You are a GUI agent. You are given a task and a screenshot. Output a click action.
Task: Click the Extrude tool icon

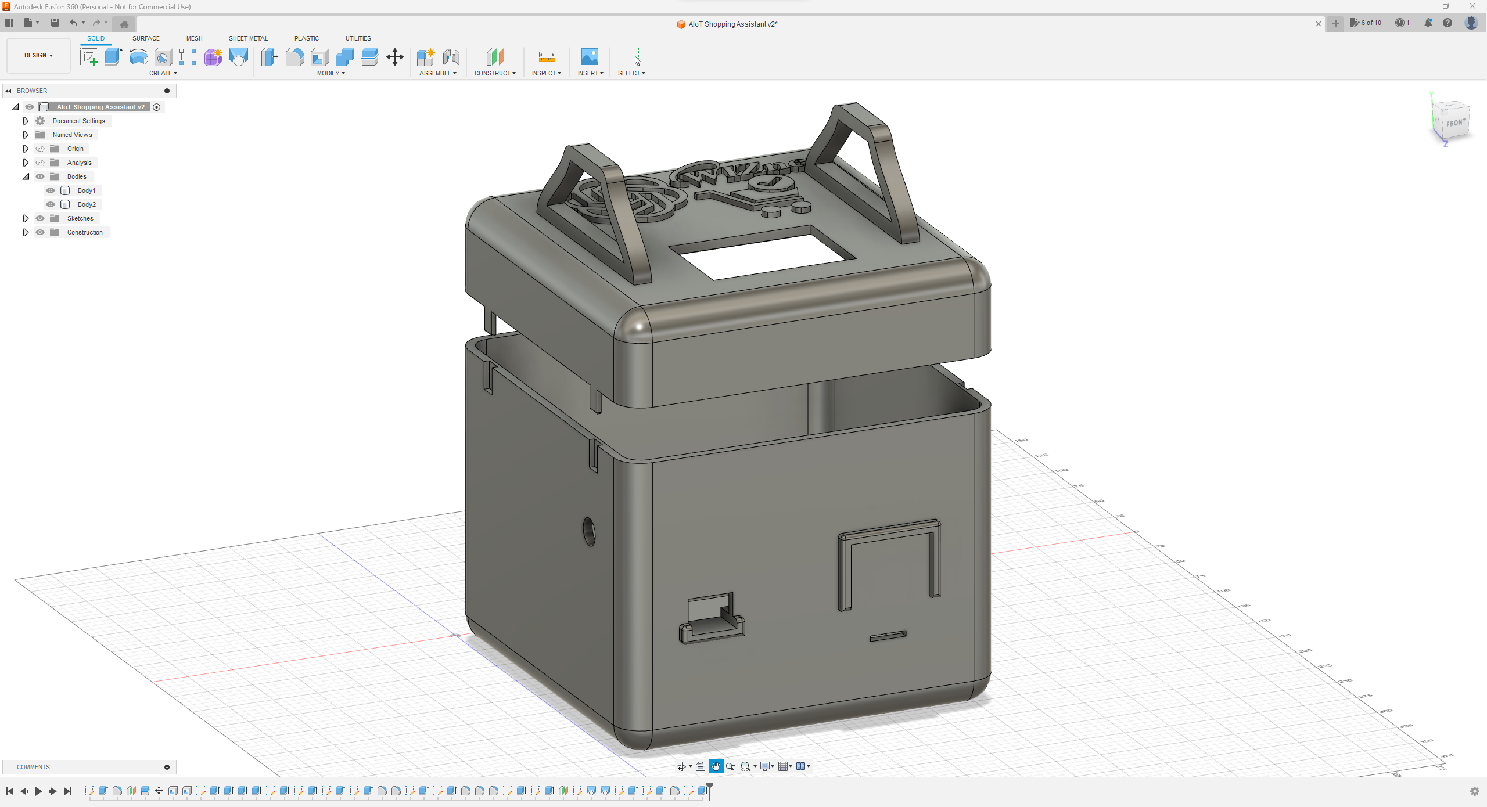pyautogui.click(x=113, y=57)
